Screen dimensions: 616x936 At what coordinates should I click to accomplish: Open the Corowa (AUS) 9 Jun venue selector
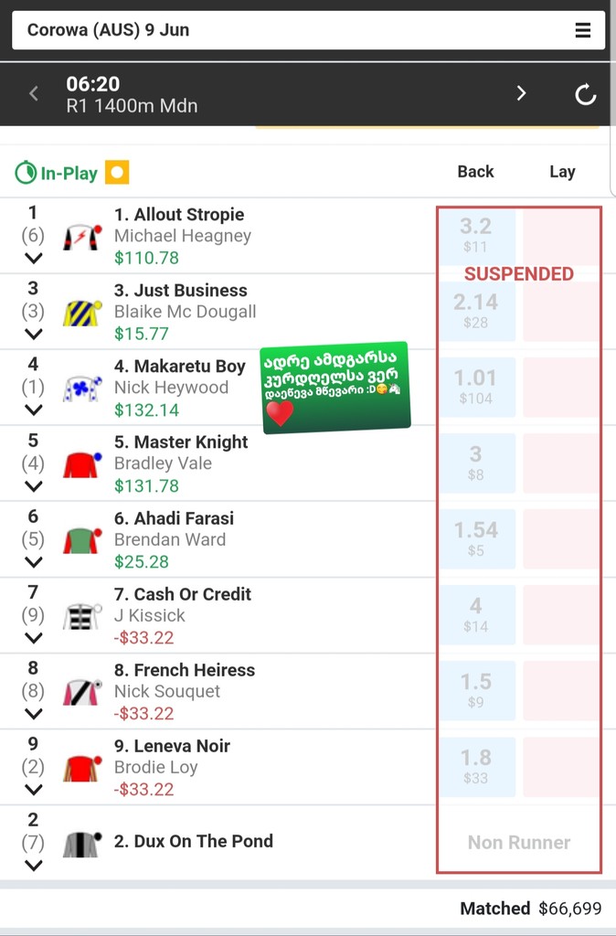click(x=309, y=30)
